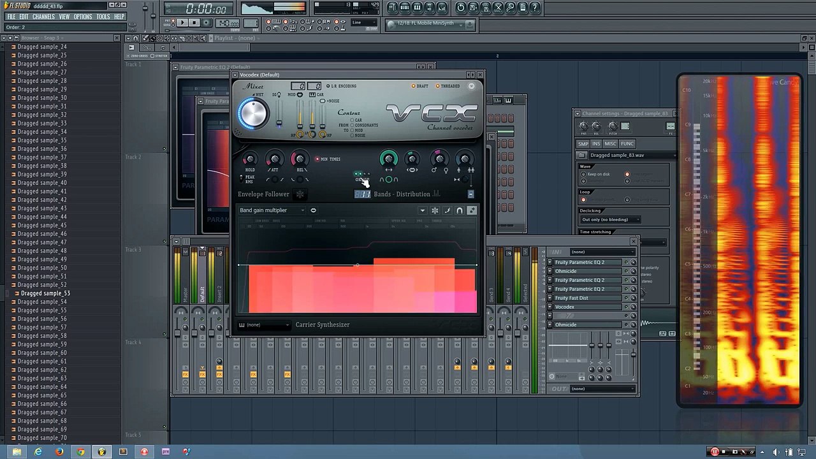The height and width of the screenshot is (459, 816).
Task: Click the transport Play button
Action: pos(182,23)
